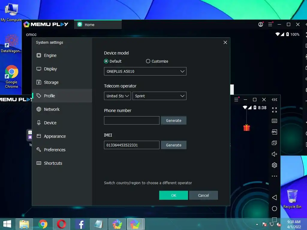This screenshot has width=307, height=230.
Task: Open the Storage settings section
Action: pyautogui.click(x=62, y=82)
